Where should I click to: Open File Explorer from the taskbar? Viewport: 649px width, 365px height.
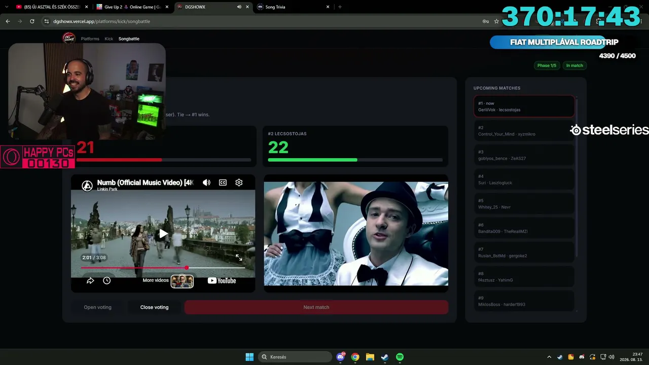[x=370, y=357]
